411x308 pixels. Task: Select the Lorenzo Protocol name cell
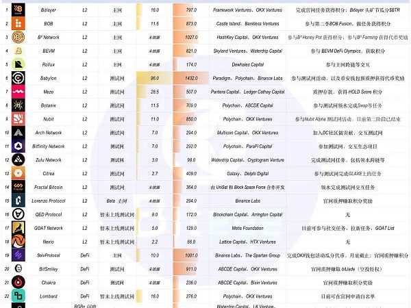click(x=49, y=201)
